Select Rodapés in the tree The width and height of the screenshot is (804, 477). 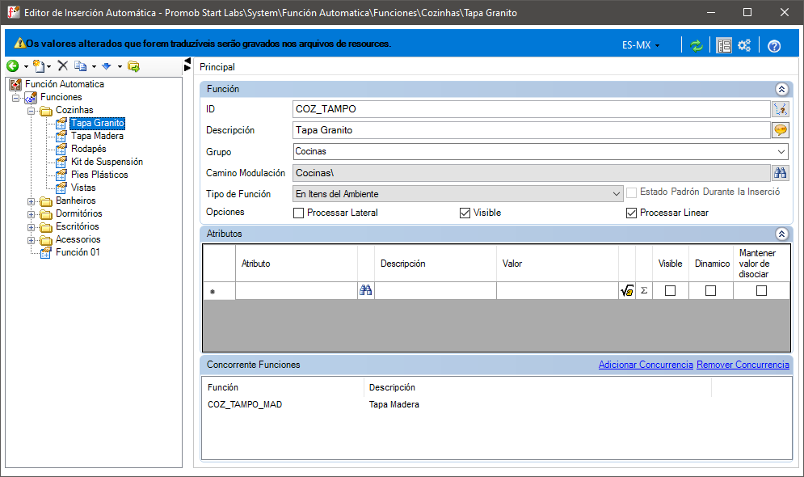tap(89, 149)
